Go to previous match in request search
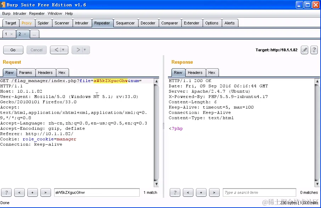The height and width of the screenshot is (208, 321). [x=19, y=192]
